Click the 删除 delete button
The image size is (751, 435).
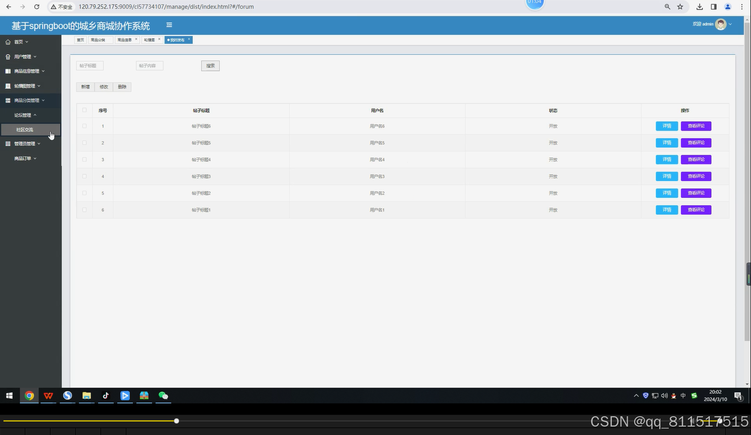(x=122, y=87)
